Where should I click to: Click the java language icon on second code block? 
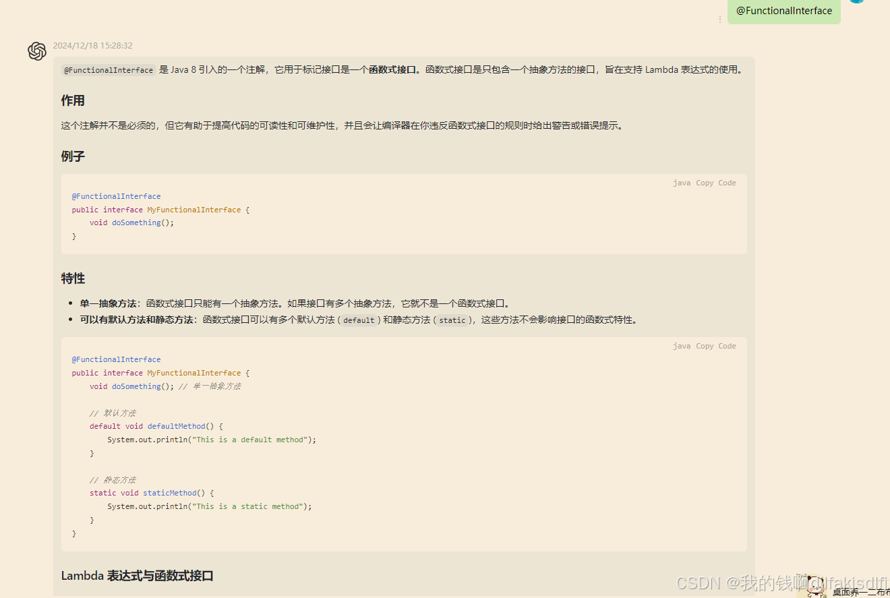[x=682, y=346]
